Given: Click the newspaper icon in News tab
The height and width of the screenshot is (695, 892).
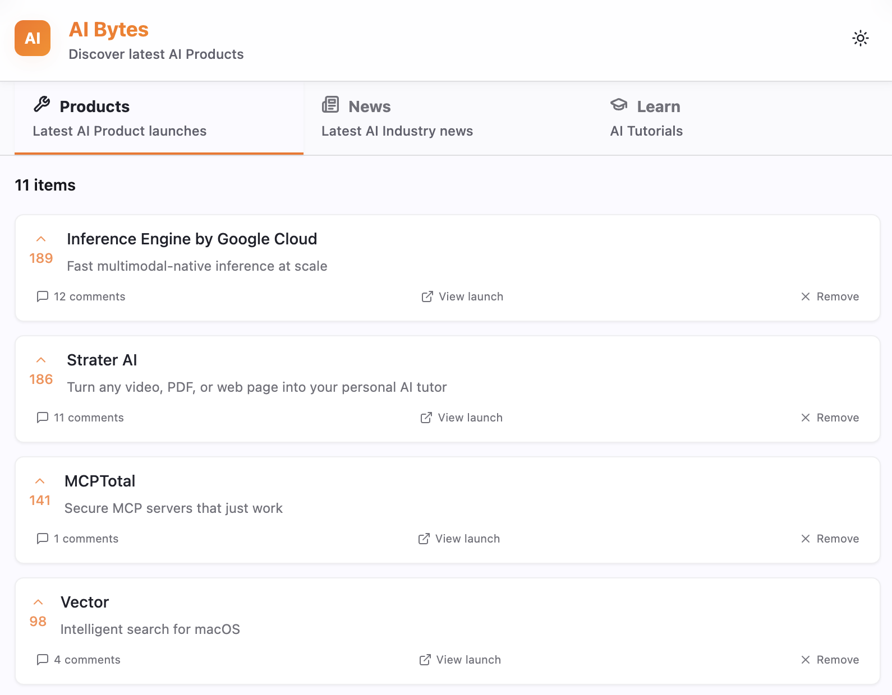Looking at the screenshot, I should coord(330,104).
